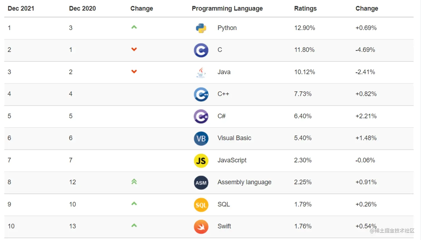Click the Swift bird logo icon
This screenshot has height=240, width=421.
pos(201,227)
